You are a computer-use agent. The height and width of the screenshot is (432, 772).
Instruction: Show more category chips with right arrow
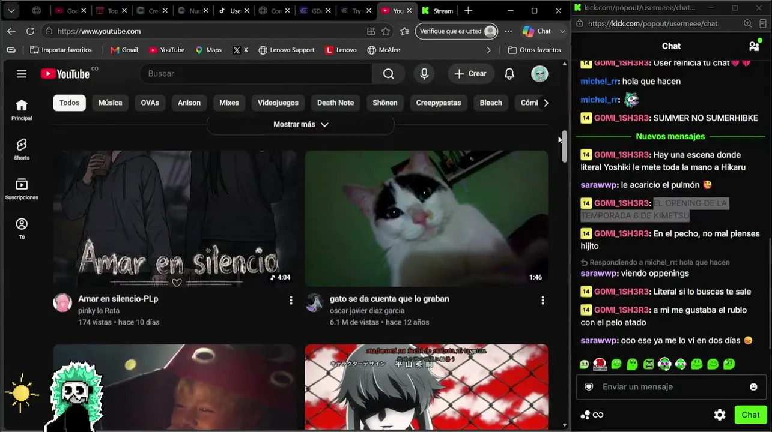(x=546, y=103)
